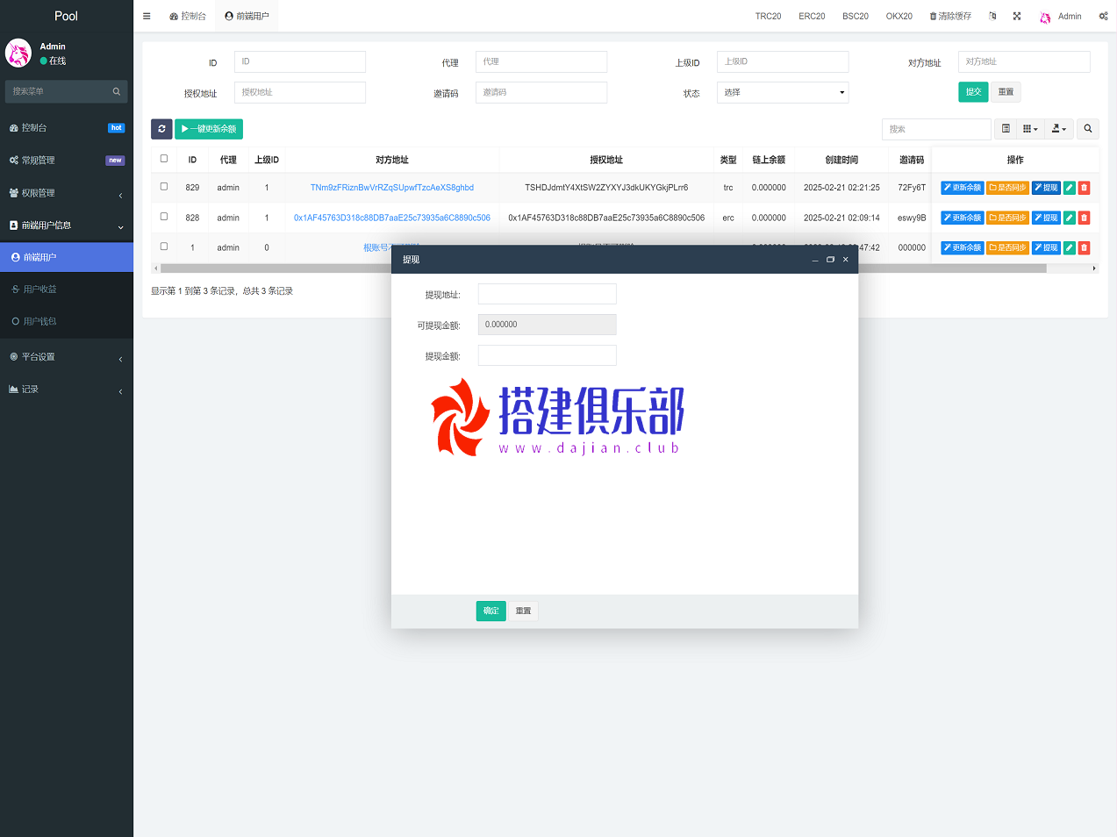1117x837 pixels.
Task: Click 更新余额 button for row 828
Action: coord(963,218)
